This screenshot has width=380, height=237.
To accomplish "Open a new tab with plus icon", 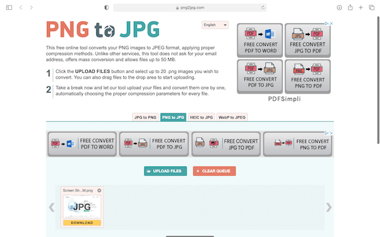I will 361,7.
